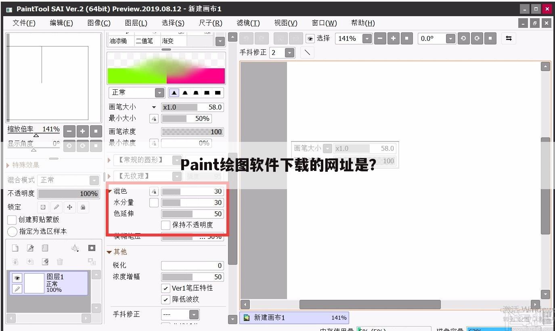Click the 图层1 layer thumbnail
The image size is (555, 331).
point(34,283)
